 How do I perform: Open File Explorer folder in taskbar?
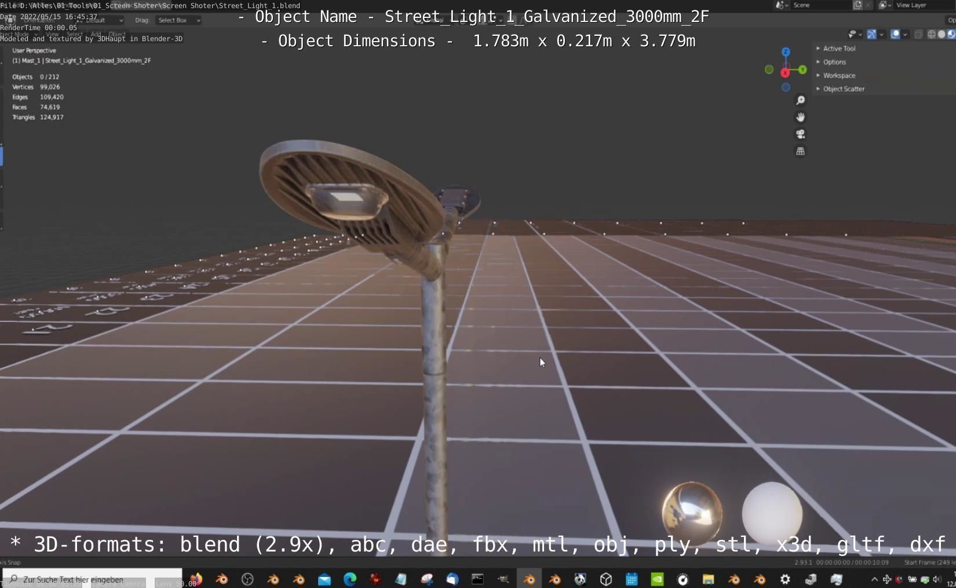tap(708, 579)
